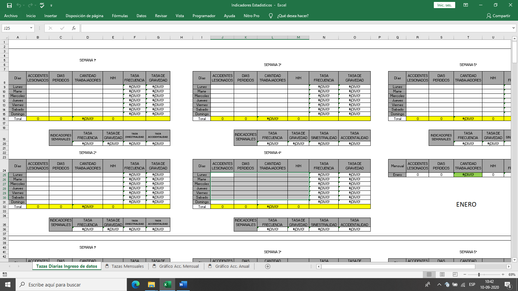518x291 pixels.
Task: Run the spelling check icon
Action: (42, 5)
